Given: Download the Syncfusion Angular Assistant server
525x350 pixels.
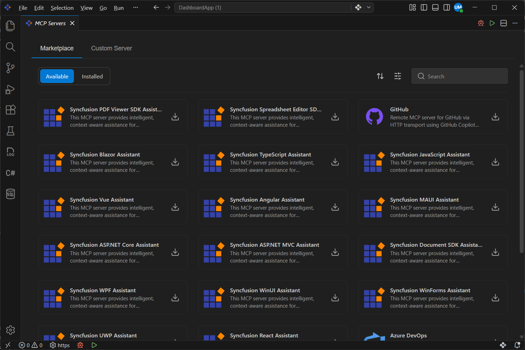Looking at the screenshot, I should pos(335,207).
